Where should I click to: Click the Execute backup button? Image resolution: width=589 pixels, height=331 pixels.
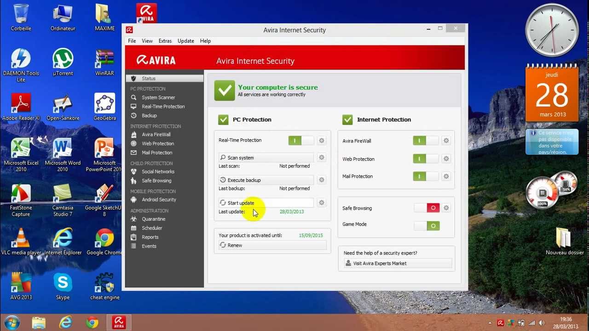pyautogui.click(x=266, y=180)
